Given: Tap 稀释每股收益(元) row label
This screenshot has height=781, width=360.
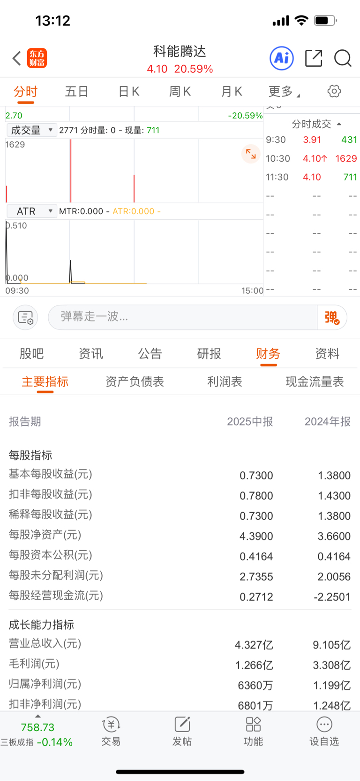Looking at the screenshot, I should 51,515.
